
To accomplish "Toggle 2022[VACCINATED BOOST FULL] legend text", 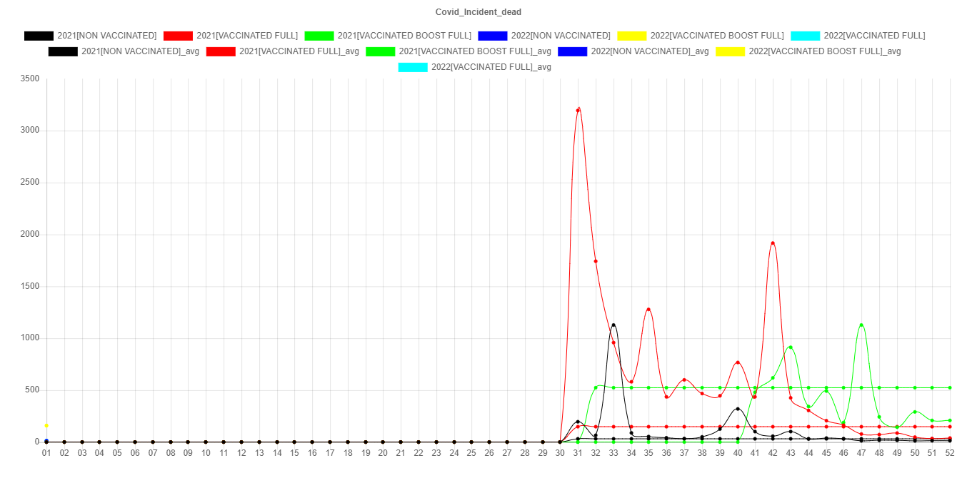I will pos(717,36).
